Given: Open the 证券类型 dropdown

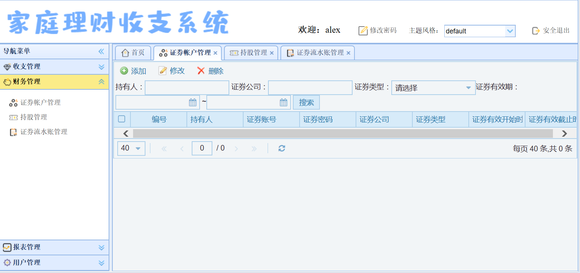Looking at the screenshot, I should [468, 88].
